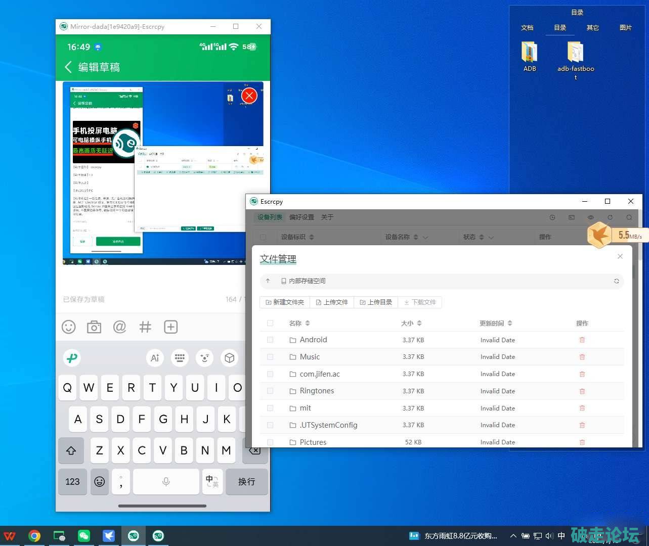Viewport: 649px width, 546px height.
Task: Click the 新建文件夹 button
Action: [x=285, y=302]
